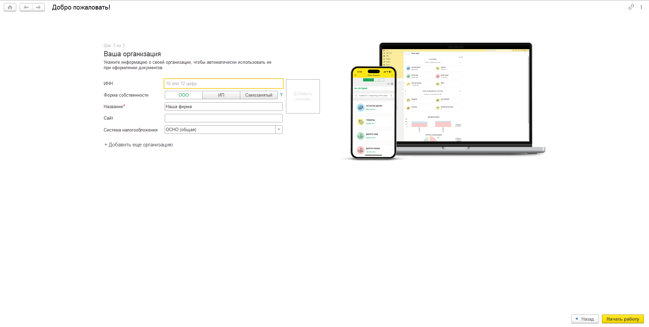Open the three-dot more menu
The image size is (649, 327).
[641, 7]
